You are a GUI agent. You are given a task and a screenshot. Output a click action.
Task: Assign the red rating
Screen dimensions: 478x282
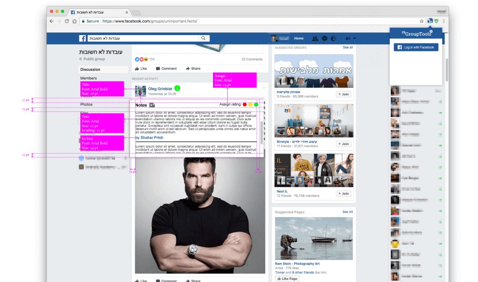(x=244, y=105)
